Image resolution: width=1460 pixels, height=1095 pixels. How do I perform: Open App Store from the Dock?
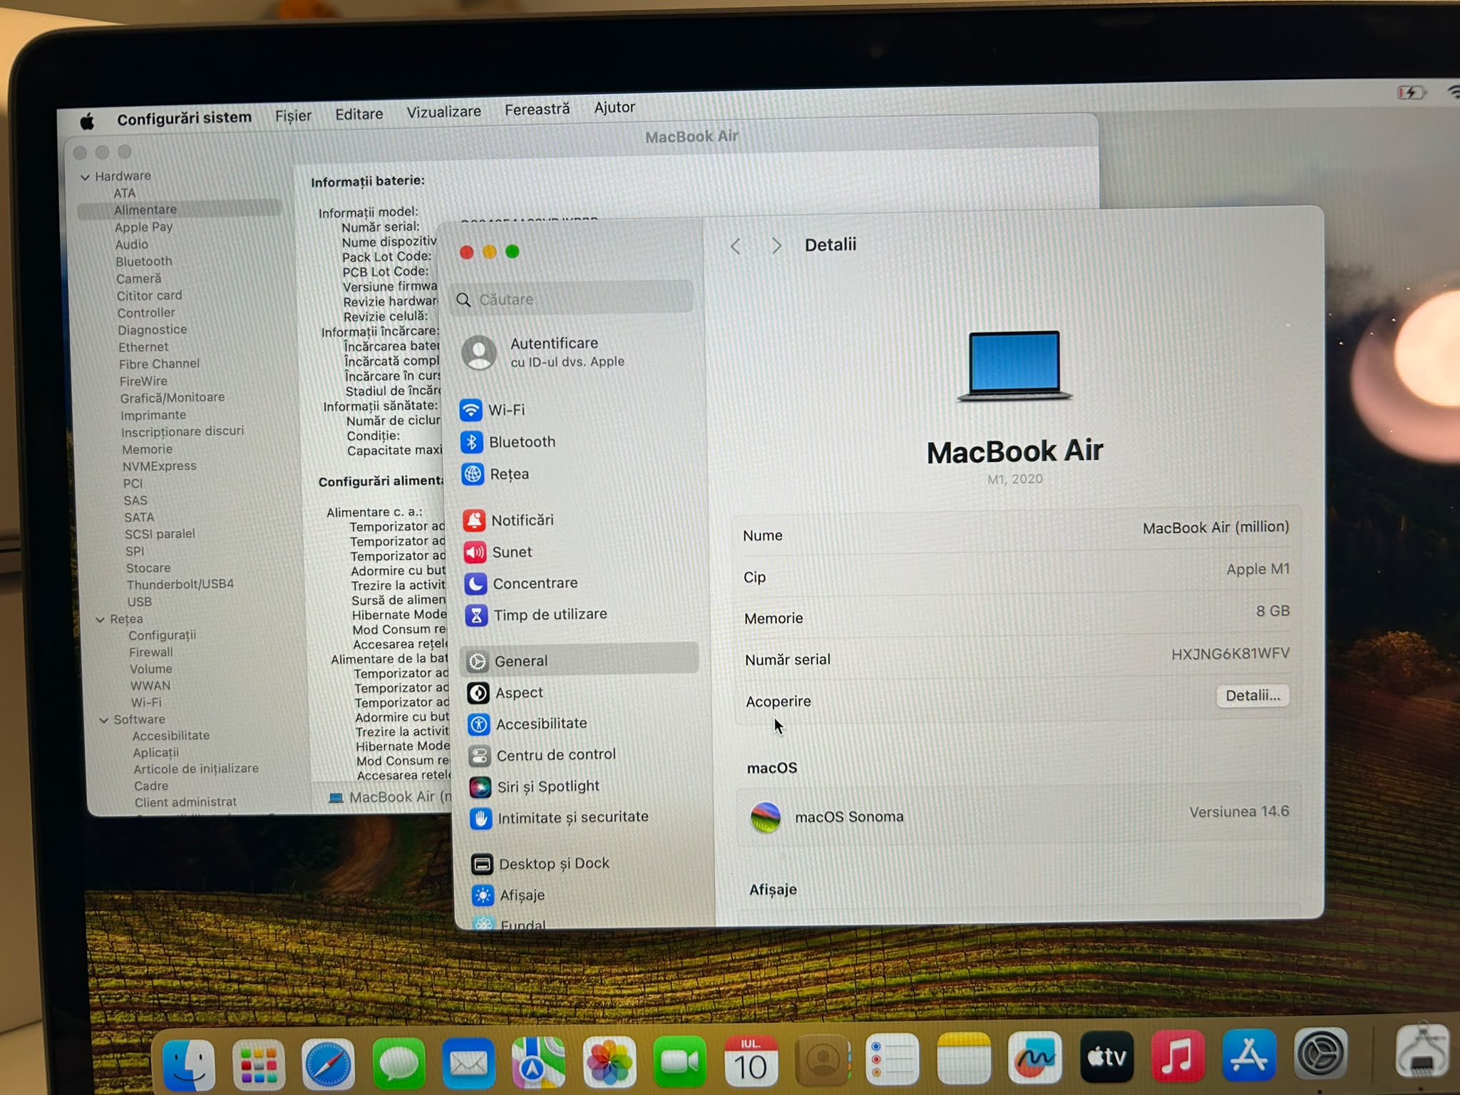1249,1055
